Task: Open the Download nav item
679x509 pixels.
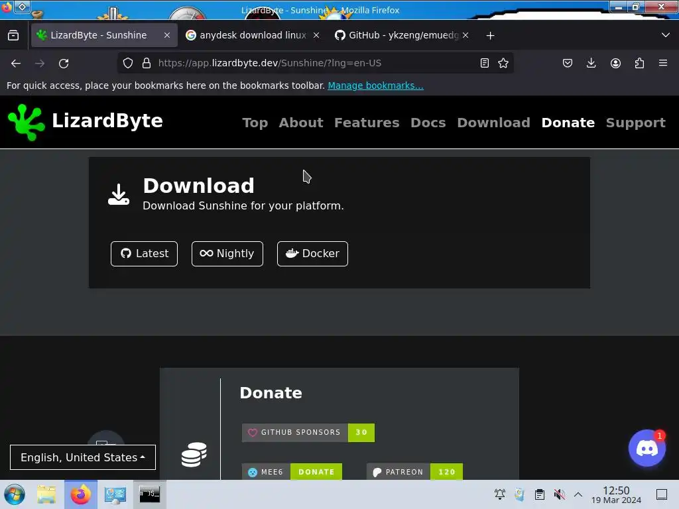Action: click(x=493, y=123)
